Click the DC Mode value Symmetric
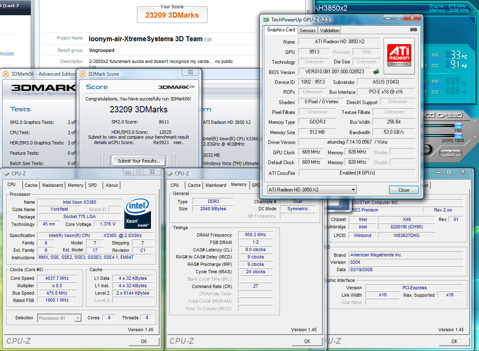 click(298, 209)
